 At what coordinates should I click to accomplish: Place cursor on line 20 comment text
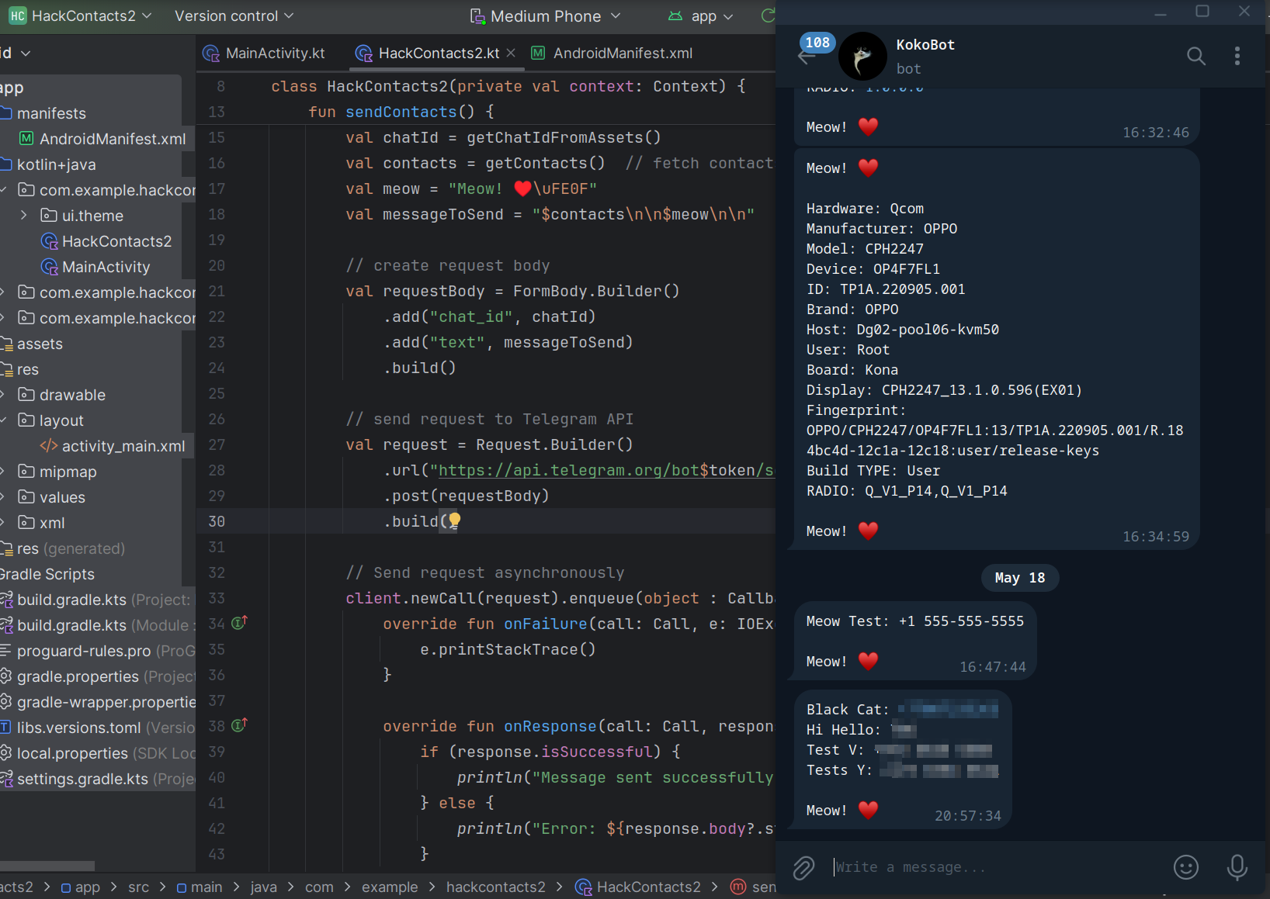coord(447,265)
